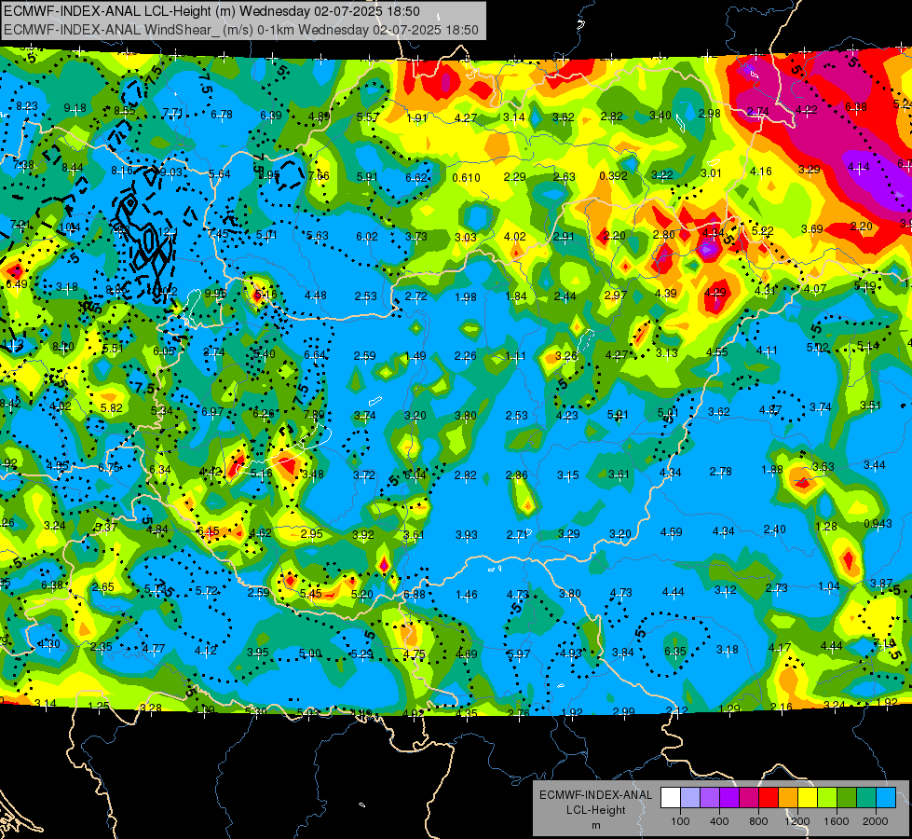Click the WindShear_ (m/s) 0-1km title line
912x839 pixels.
pyautogui.click(x=240, y=30)
